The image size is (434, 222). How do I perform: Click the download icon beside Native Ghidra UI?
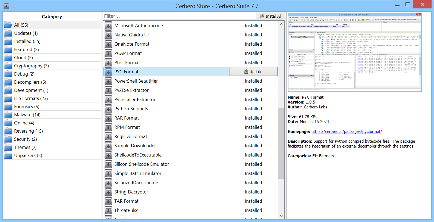click(108, 35)
